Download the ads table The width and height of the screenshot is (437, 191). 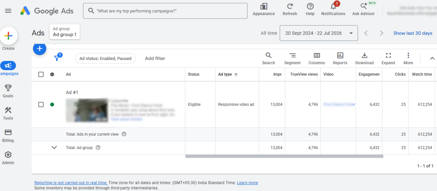point(364,59)
